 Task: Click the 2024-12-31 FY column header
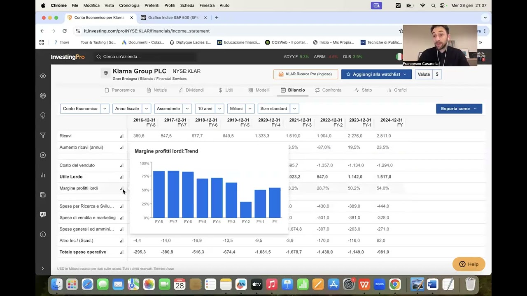pos(392,123)
